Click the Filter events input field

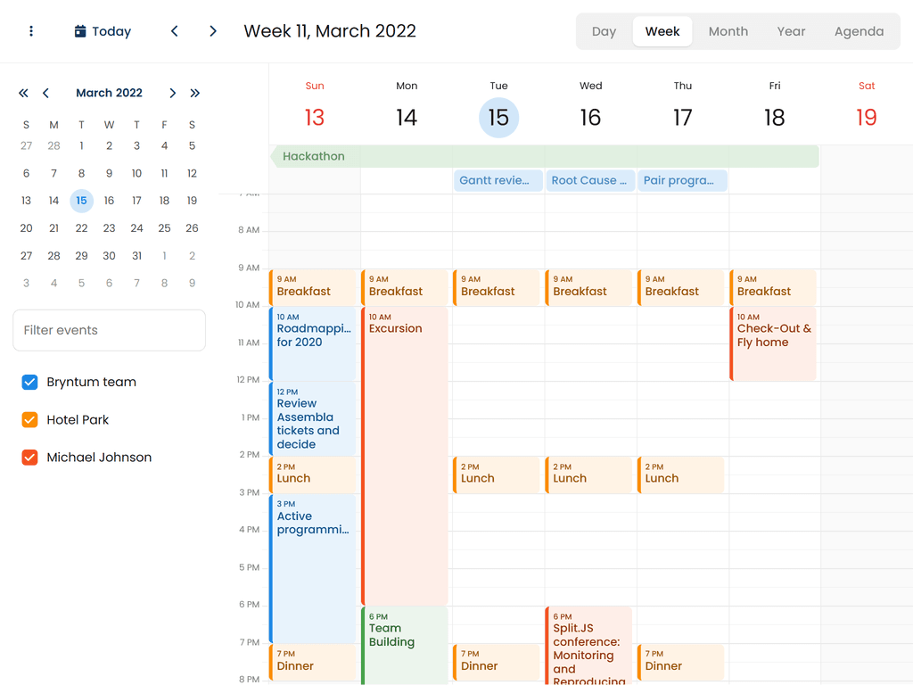tap(109, 330)
